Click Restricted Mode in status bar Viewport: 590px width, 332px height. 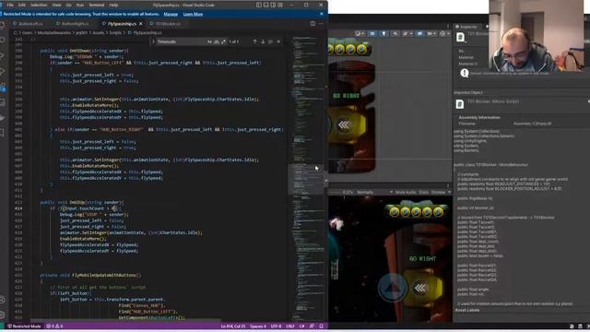click(x=24, y=326)
